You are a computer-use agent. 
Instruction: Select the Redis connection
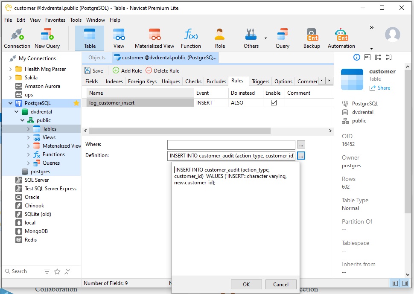coord(31,240)
